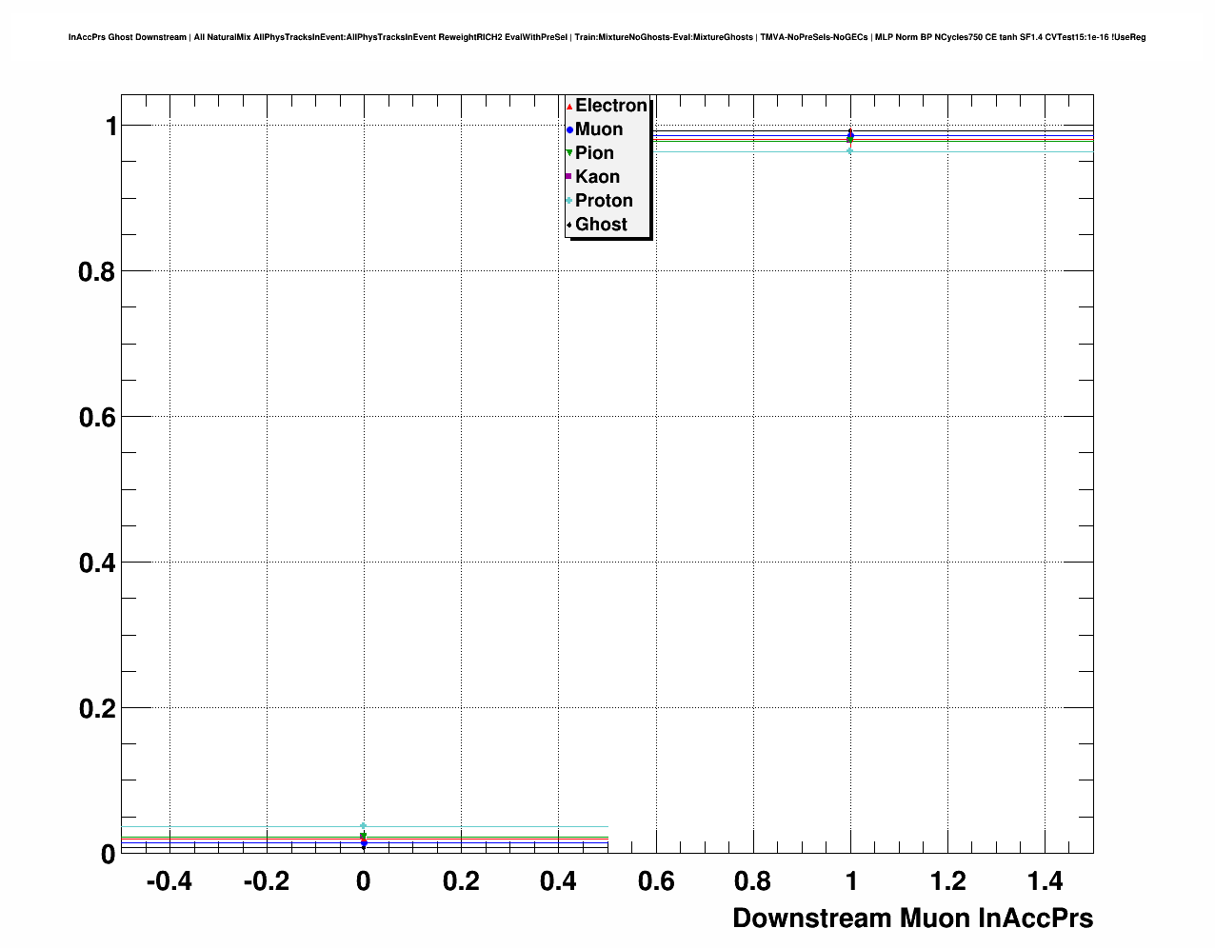Click the green Pion triangle legend marker

click(569, 153)
